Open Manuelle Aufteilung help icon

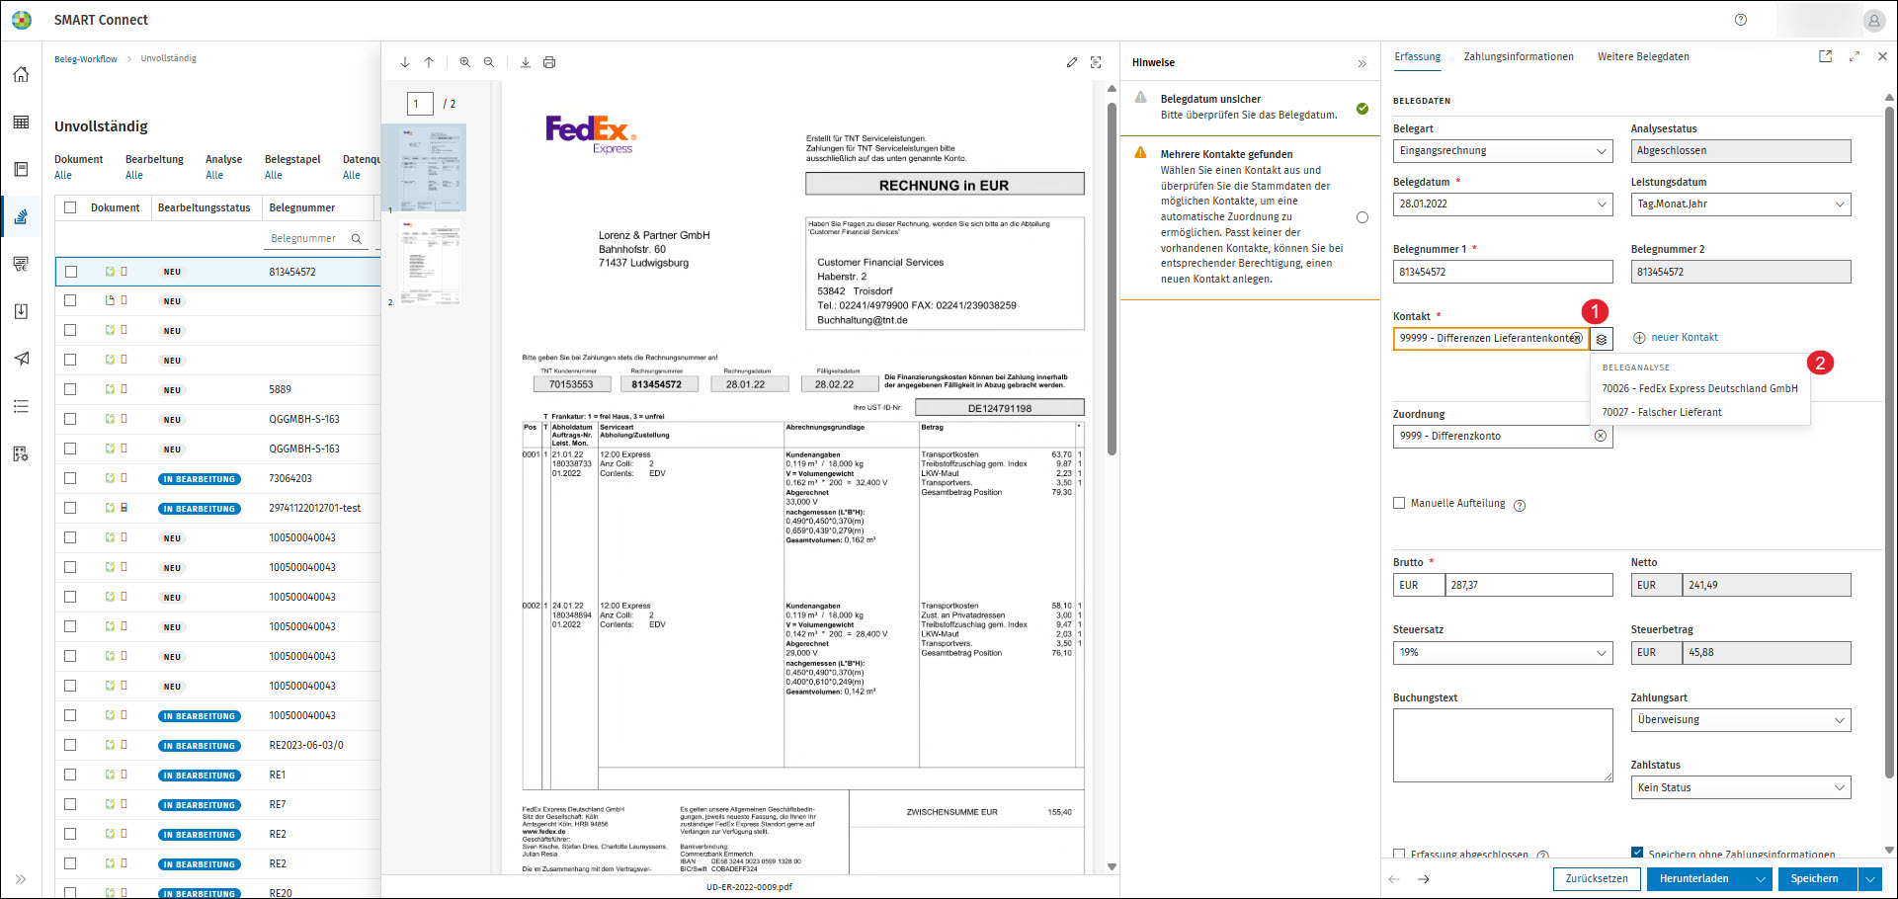[1520, 505]
